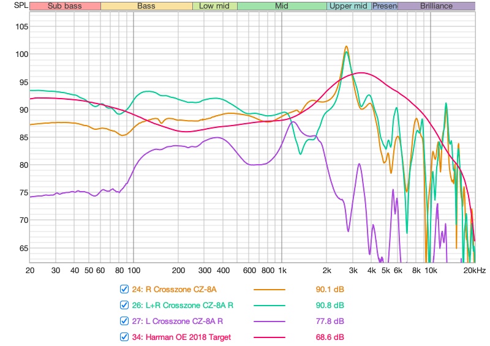
Task: Select the Upper mid frequency band
Action: pyautogui.click(x=349, y=6)
